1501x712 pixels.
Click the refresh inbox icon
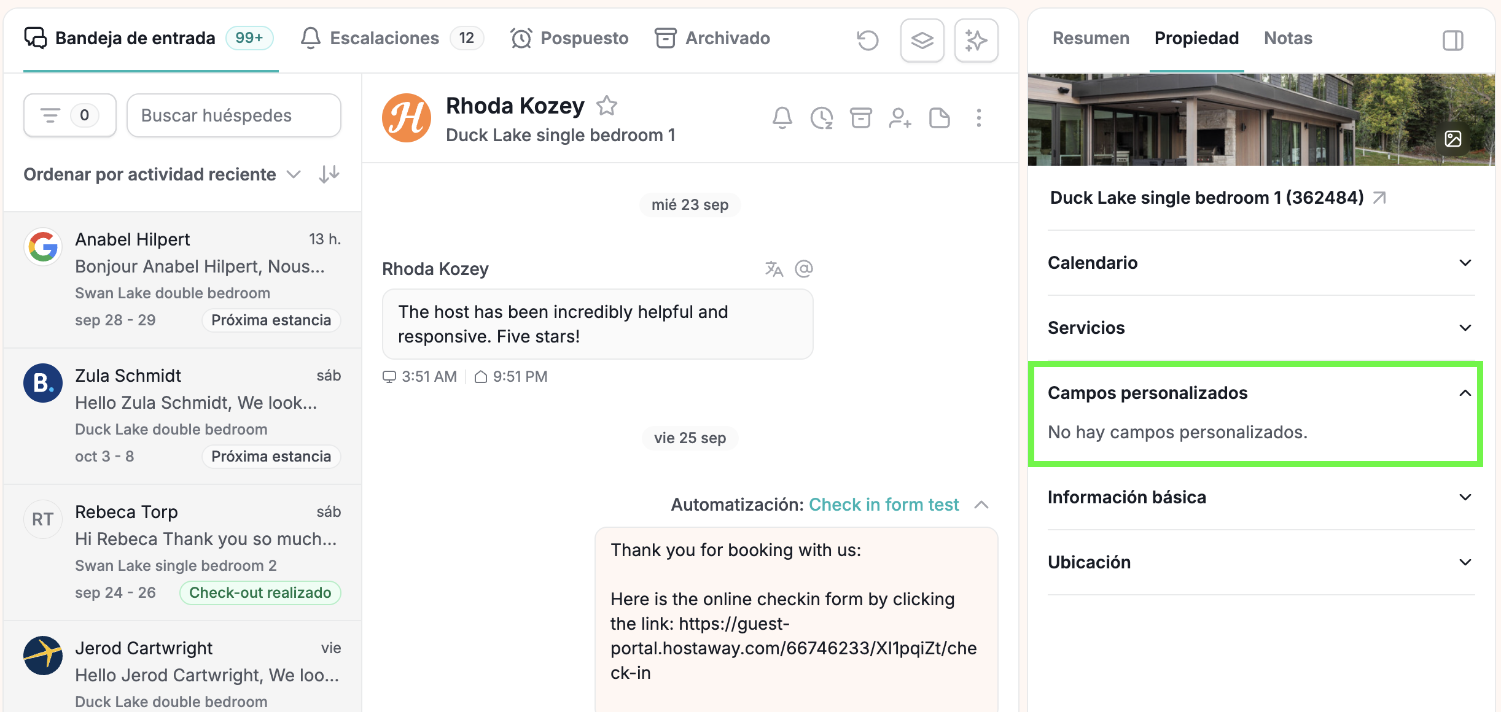[x=867, y=40]
